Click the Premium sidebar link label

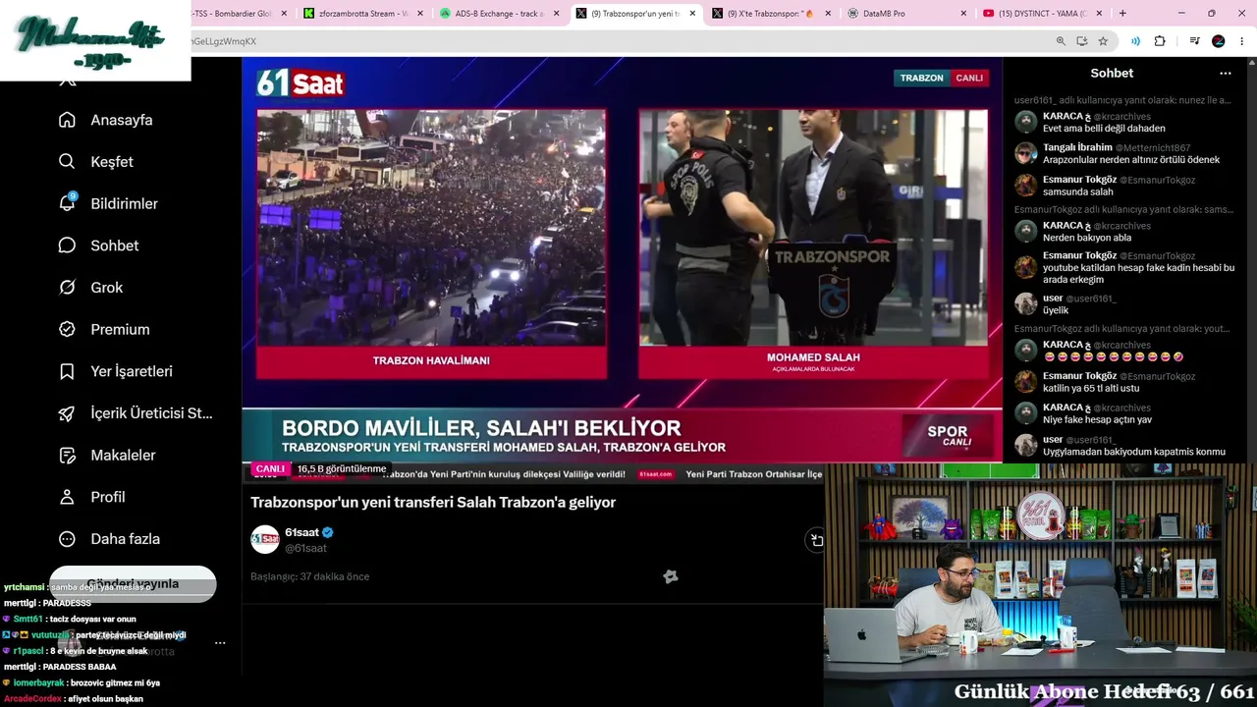tap(121, 330)
